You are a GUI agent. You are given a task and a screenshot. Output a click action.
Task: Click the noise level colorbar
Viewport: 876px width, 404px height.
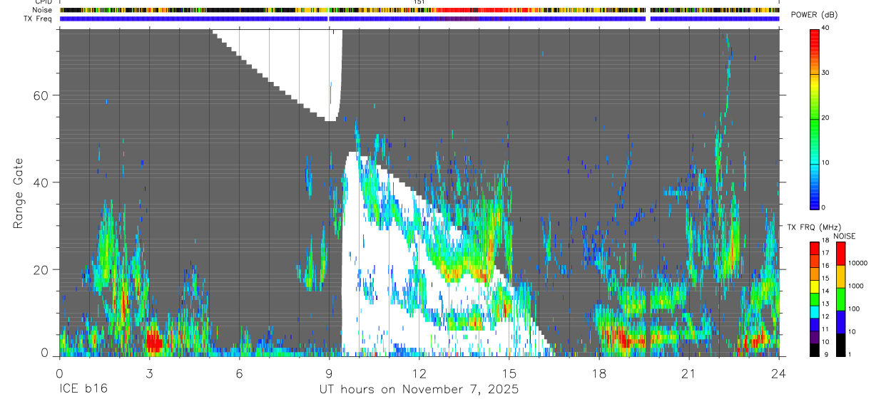(840, 299)
